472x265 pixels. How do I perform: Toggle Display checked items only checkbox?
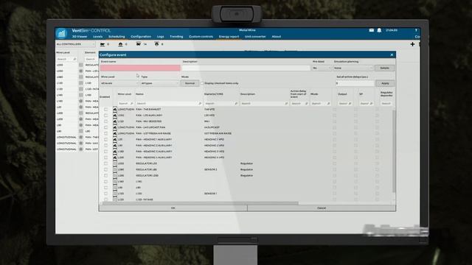[202, 83]
